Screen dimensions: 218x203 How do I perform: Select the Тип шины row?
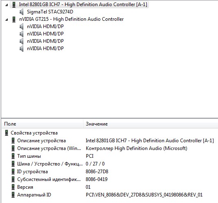110,156
